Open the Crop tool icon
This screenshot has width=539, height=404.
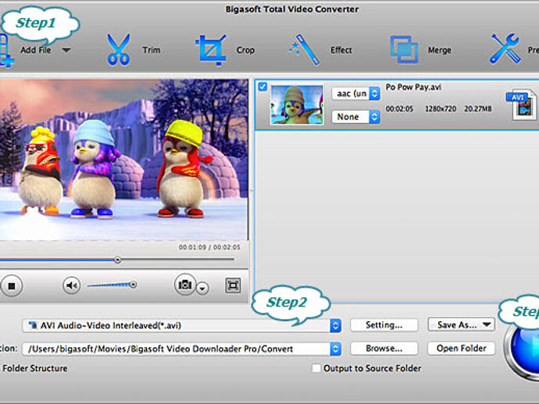point(211,50)
